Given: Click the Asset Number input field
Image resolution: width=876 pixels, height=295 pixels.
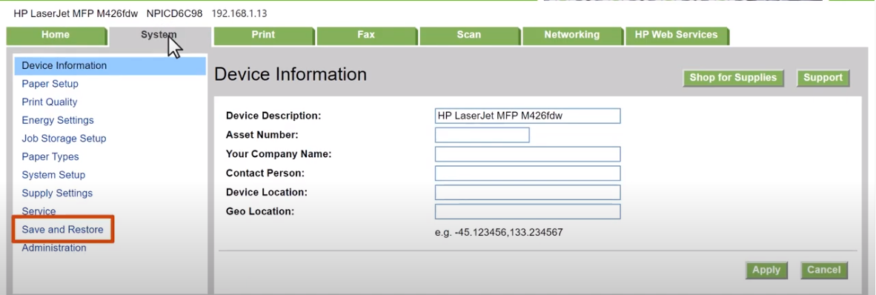Looking at the screenshot, I should pos(482,135).
